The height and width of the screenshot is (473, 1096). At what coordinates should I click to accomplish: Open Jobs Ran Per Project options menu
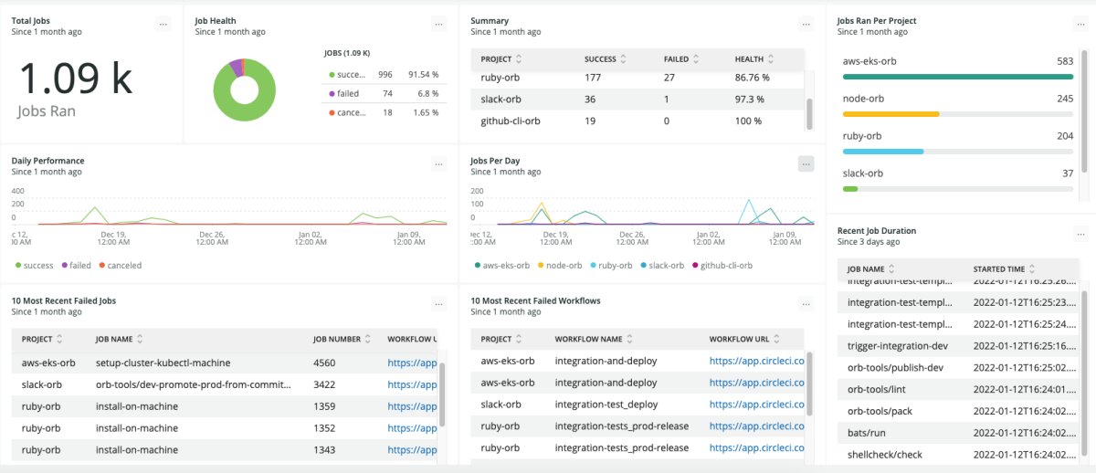coord(1080,25)
